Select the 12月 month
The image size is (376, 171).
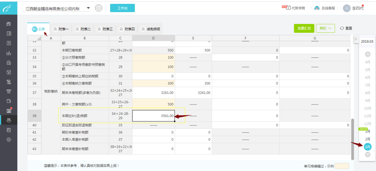pos(367,124)
